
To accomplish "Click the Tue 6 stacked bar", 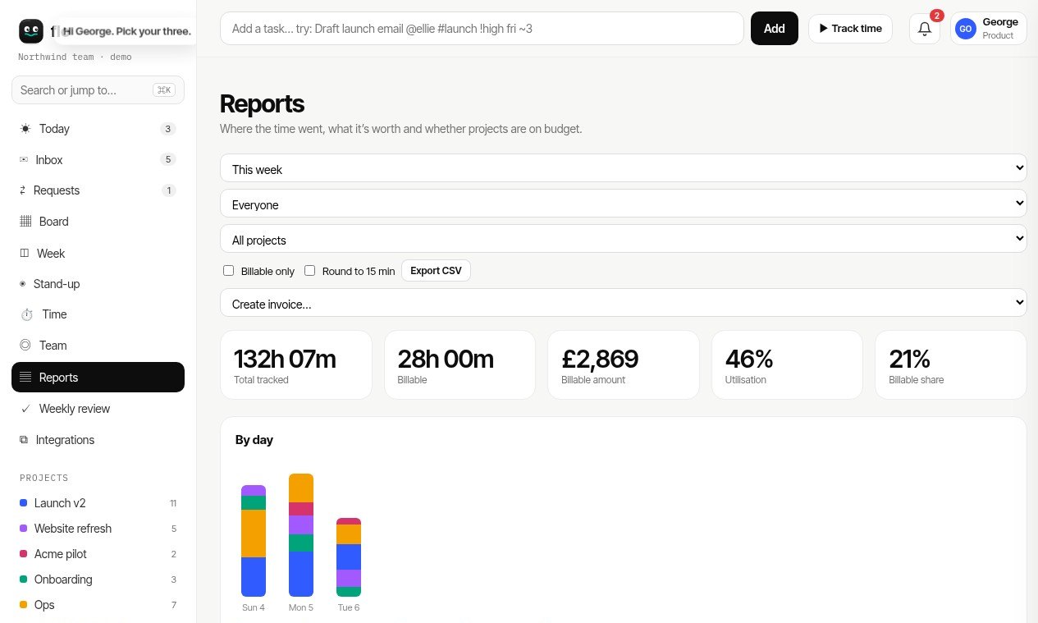I will [349, 557].
